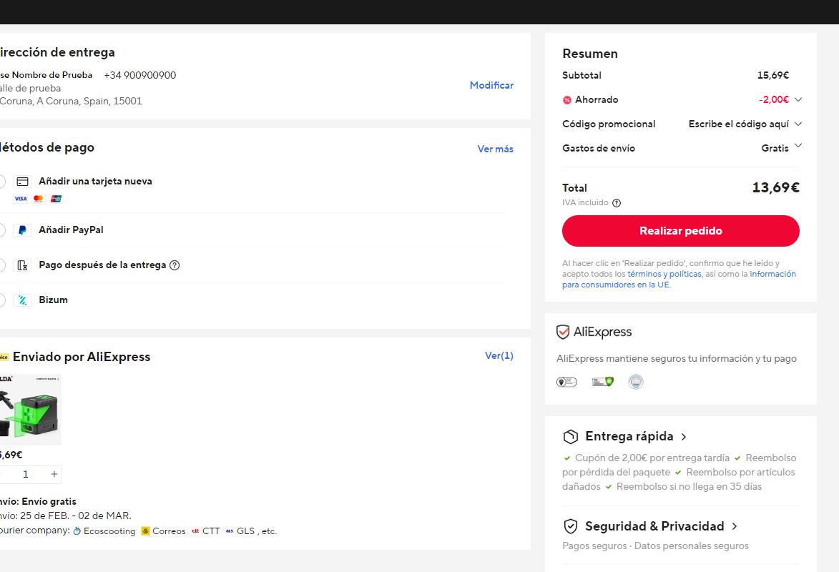The height and width of the screenshot is (572, 839).
Task: Expand Gastos de envío details
Action: click(x=798, y=146)
